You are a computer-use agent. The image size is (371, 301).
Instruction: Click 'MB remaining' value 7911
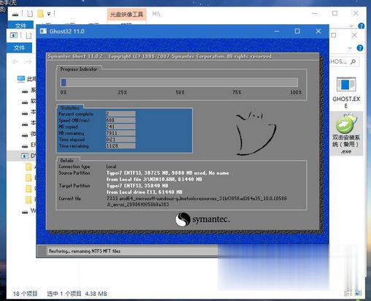click(121, 133)
